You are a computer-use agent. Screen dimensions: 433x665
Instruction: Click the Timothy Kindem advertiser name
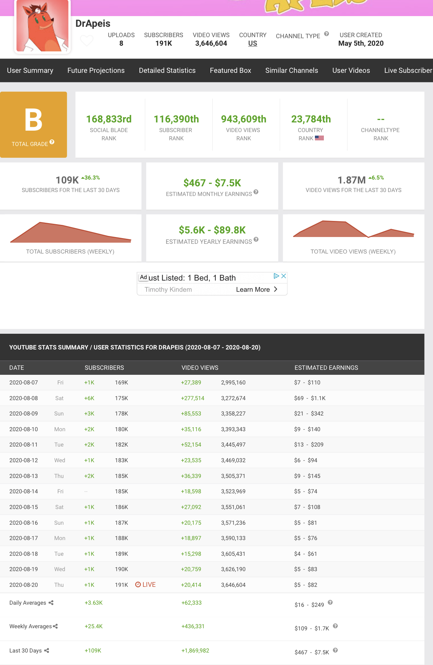[x=168, y=289]
